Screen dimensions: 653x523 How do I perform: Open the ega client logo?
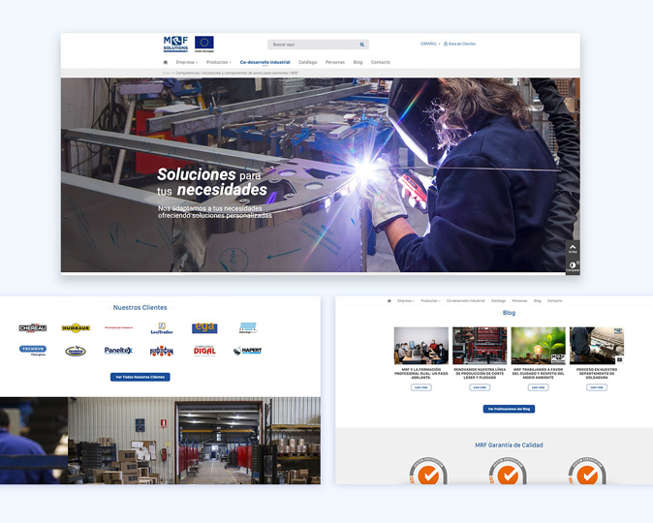coord(204,328)
